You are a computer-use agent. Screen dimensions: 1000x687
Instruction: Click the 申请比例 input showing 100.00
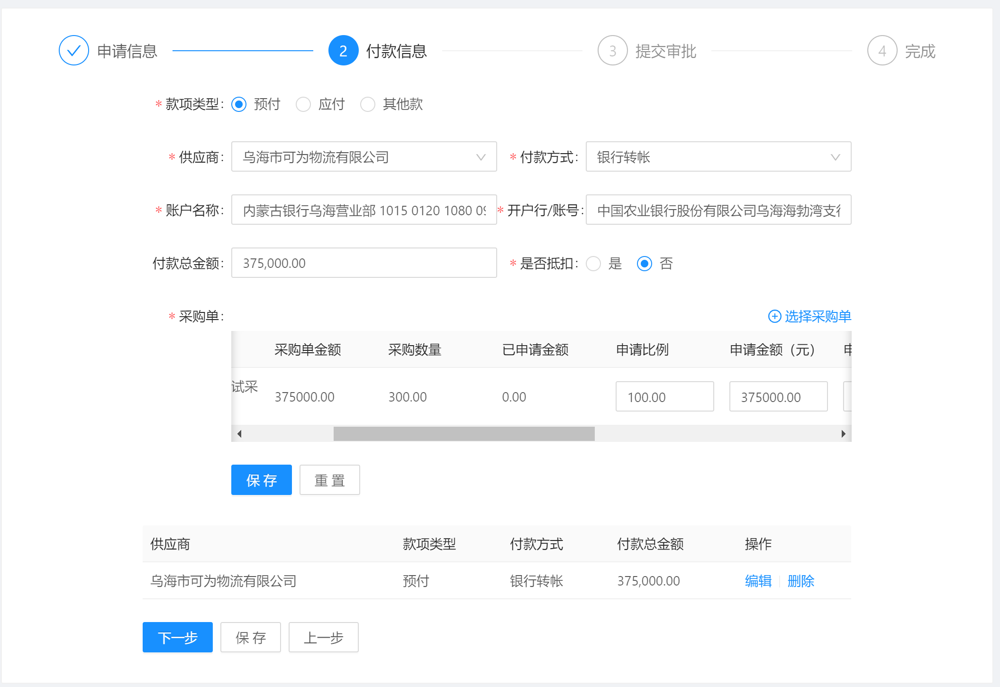coord(664,397)
